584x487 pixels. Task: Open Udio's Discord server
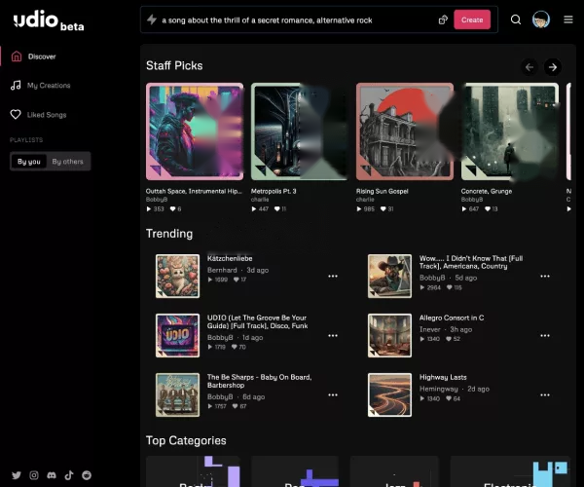(x=52, y=475)
